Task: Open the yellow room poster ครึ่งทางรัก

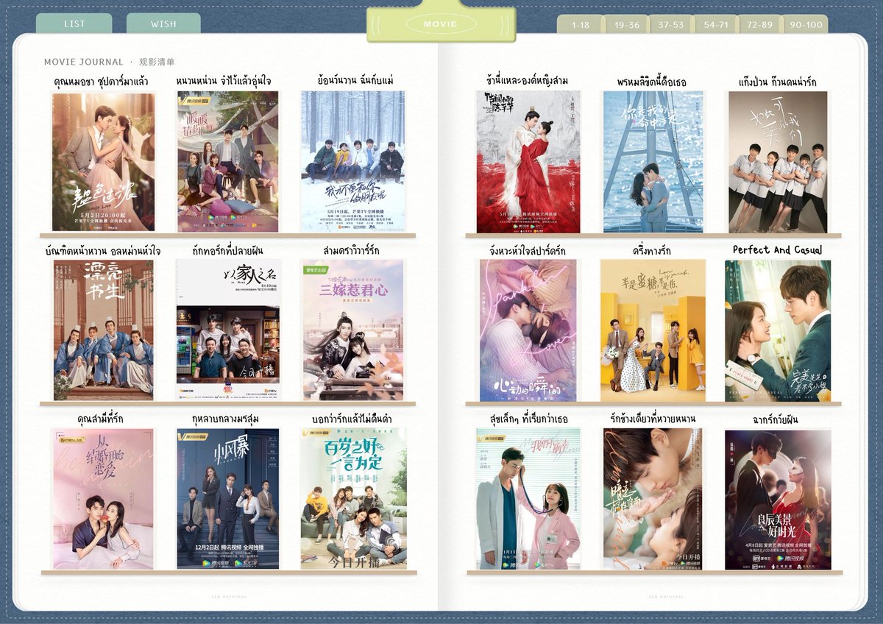Action: 653,330
